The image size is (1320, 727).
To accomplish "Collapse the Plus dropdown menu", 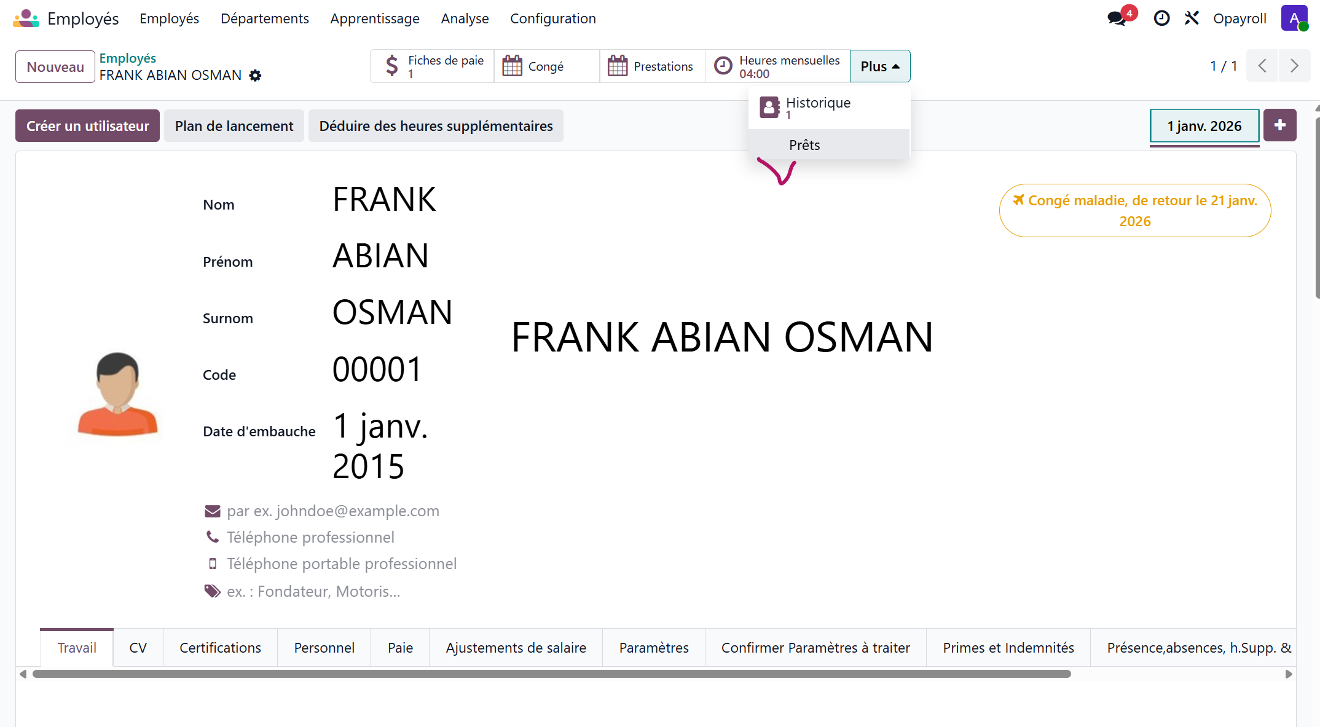I will [x=879, y=66].
